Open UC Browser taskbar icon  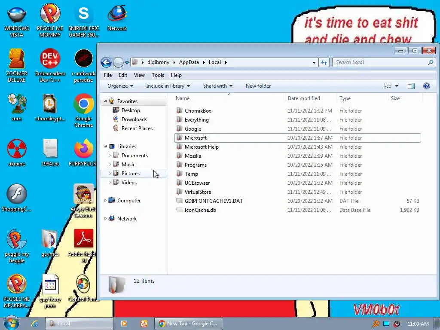(144, 324)
